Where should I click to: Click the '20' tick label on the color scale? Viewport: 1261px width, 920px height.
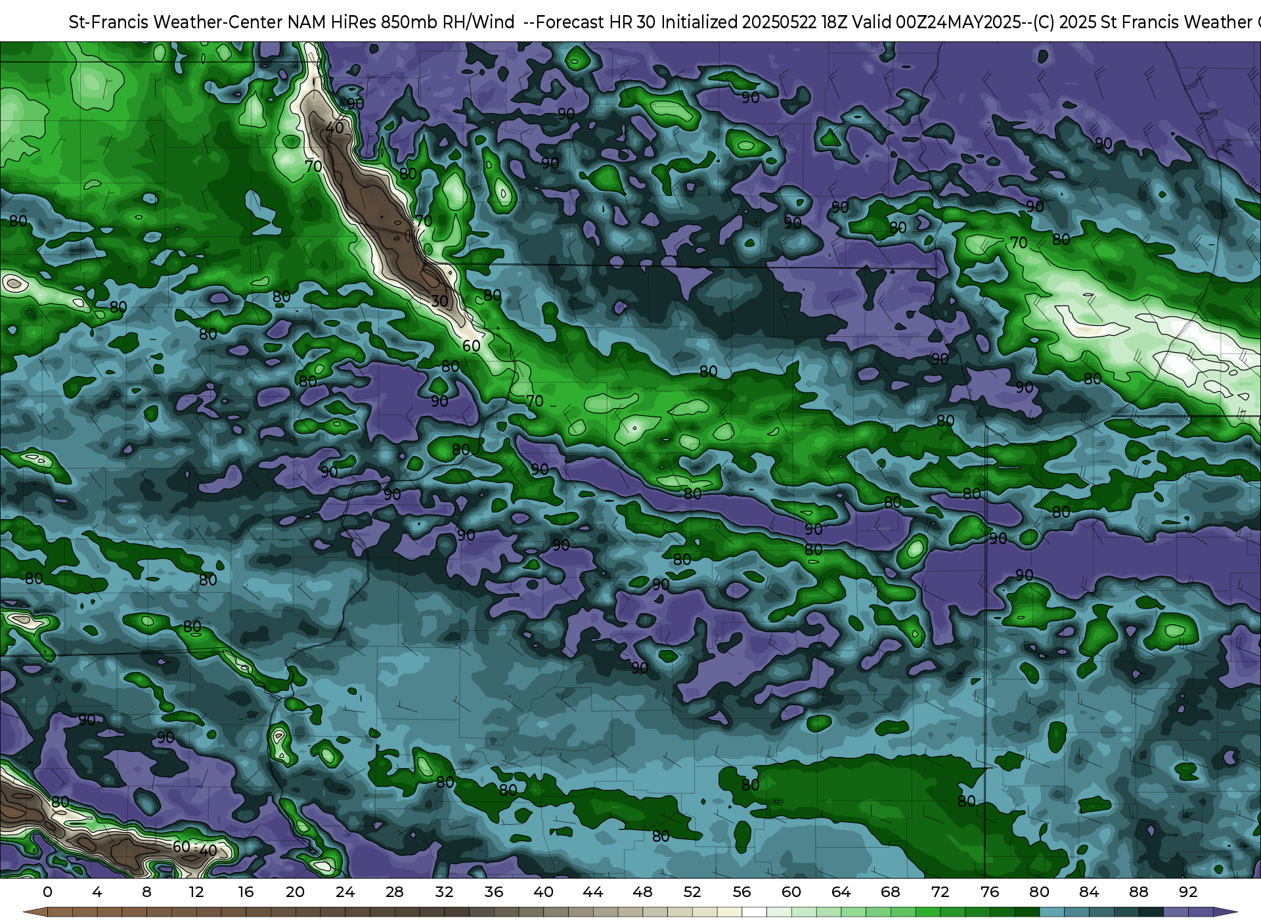[296, 892]
